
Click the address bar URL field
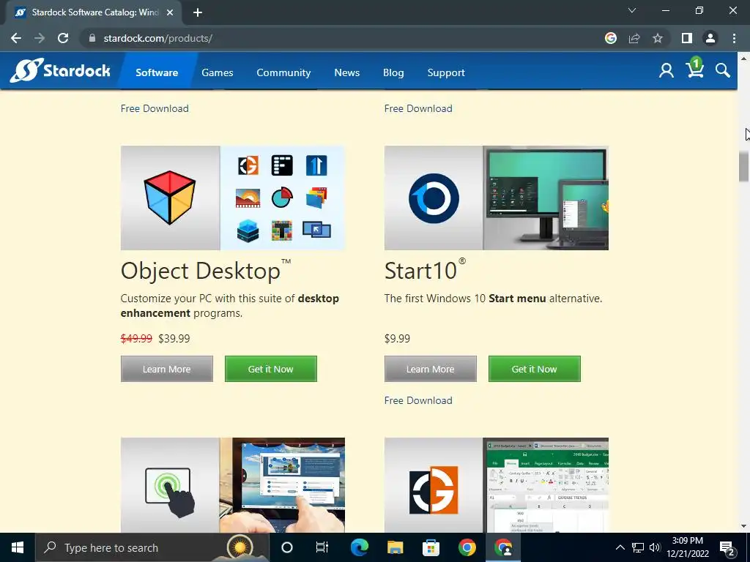pyautogui.click(x=344, y=38)
